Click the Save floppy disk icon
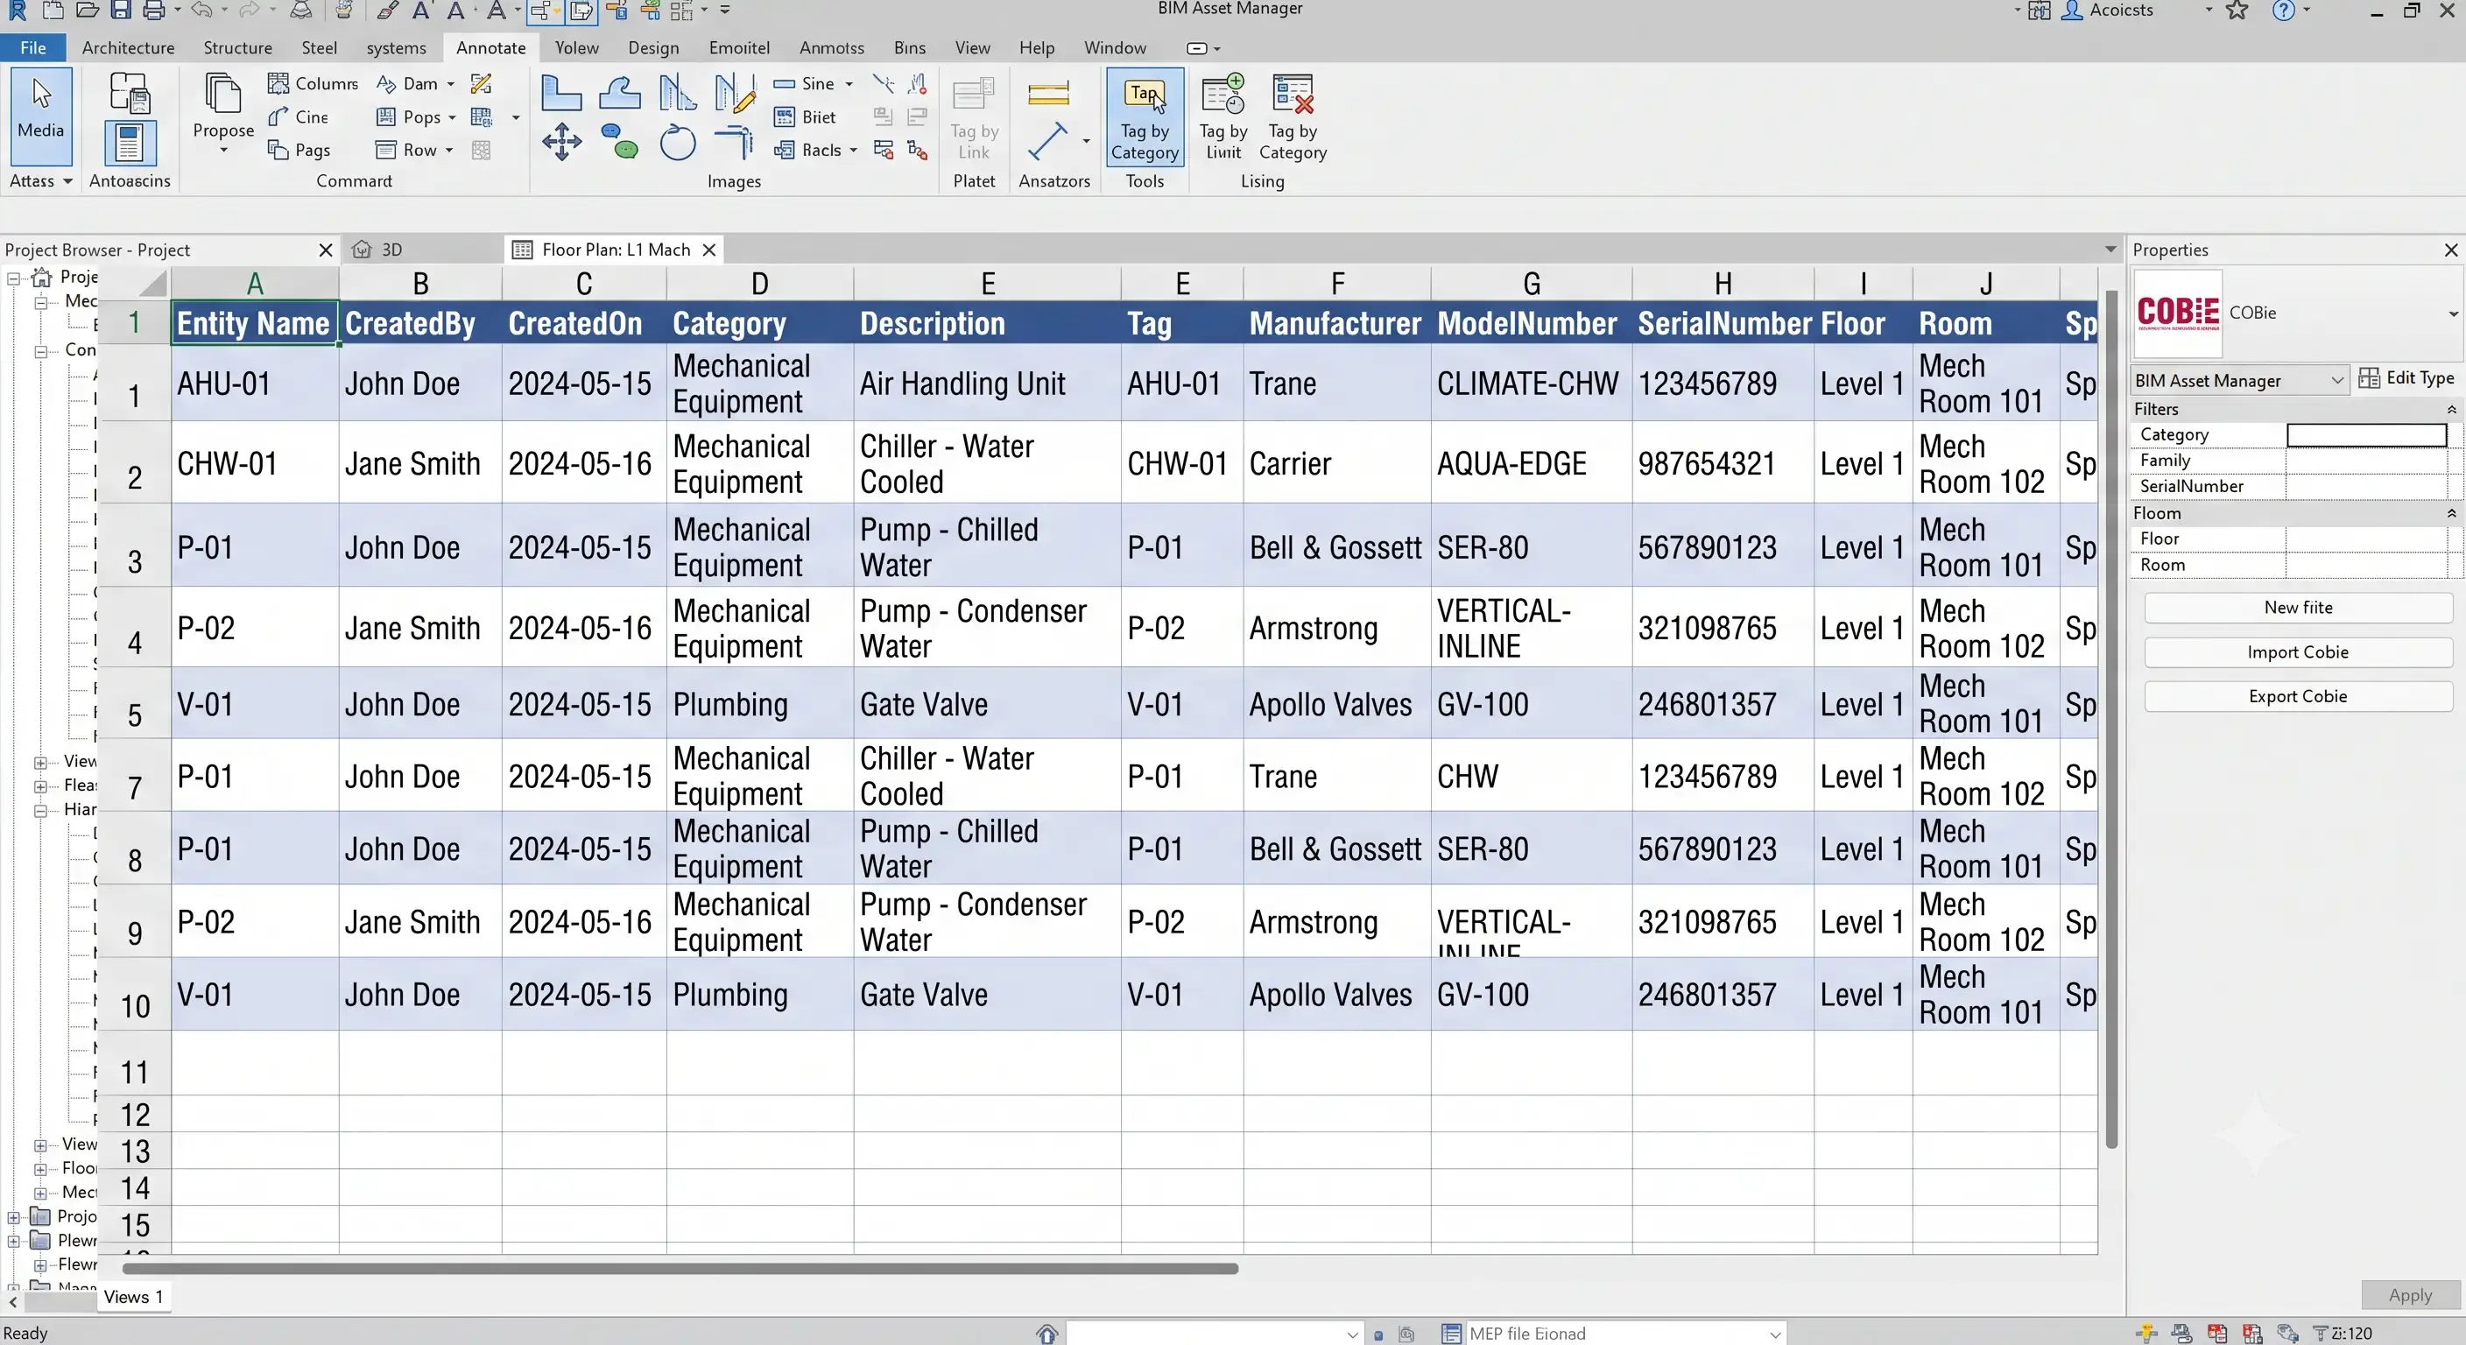Image resolution: width=2466 pixels, height=1345 pixels. pos(121,11)
